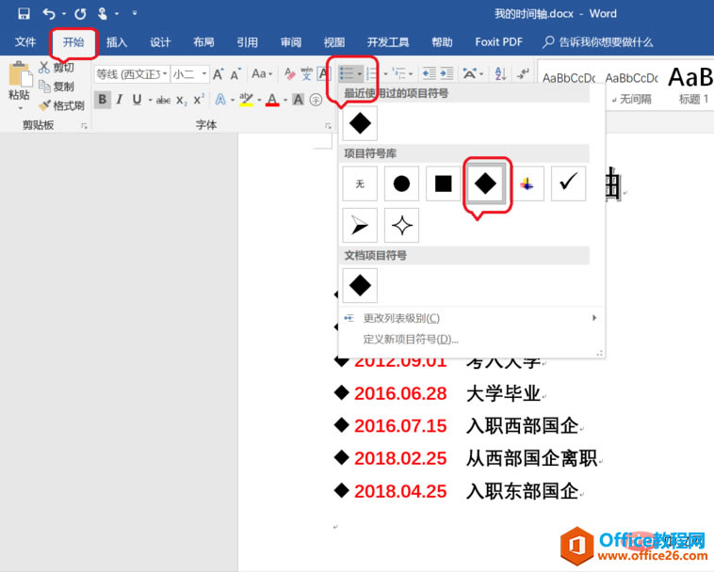Increase paragraph indent

pyautogui.click(x=446, y=73)
